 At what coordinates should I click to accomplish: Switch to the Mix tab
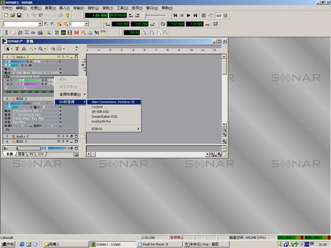point(21,154)
